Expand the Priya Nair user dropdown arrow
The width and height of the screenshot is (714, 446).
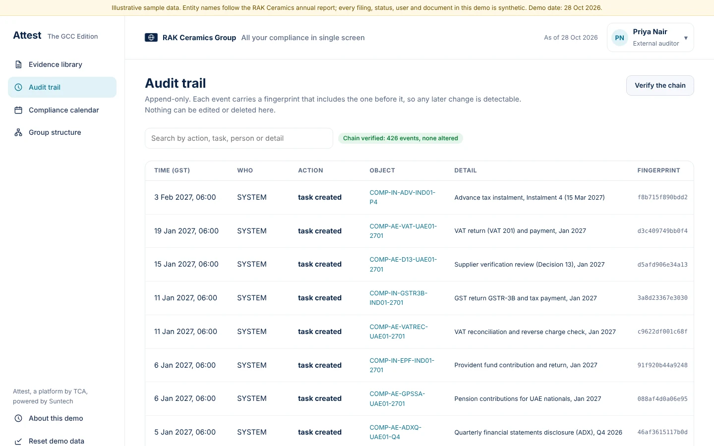(686, 38)
